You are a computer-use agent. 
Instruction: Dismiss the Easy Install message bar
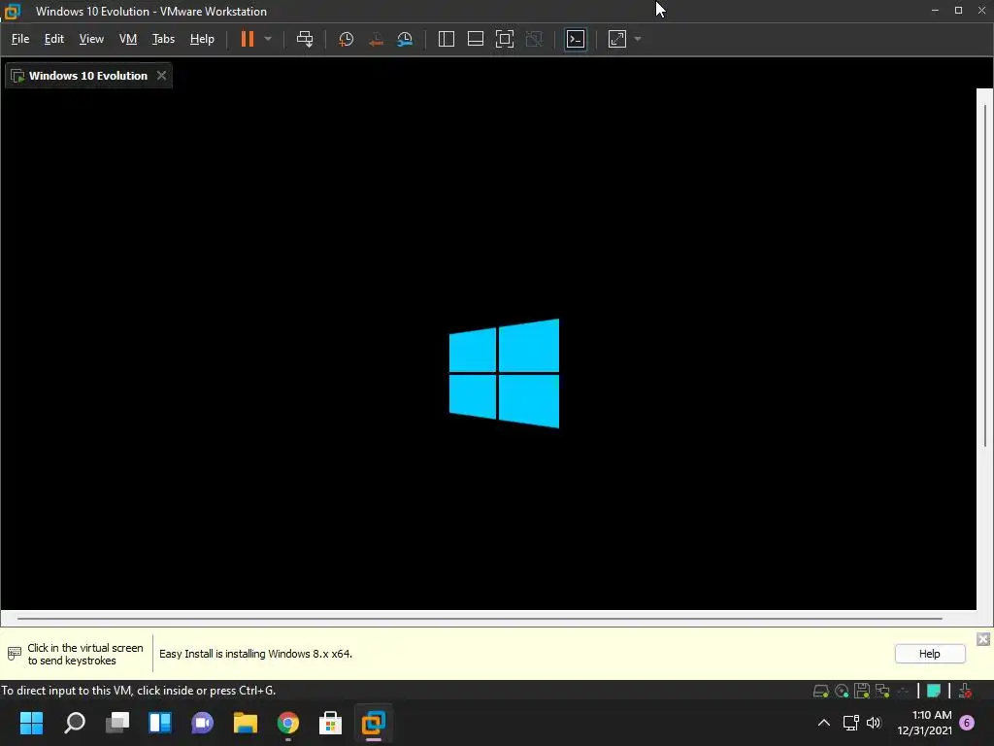[982, 639]
